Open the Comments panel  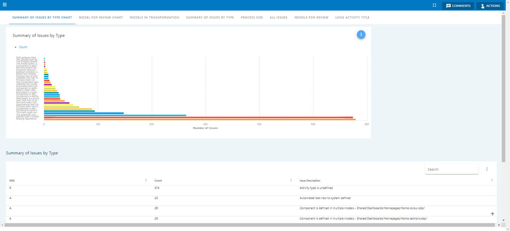[458, 6]
